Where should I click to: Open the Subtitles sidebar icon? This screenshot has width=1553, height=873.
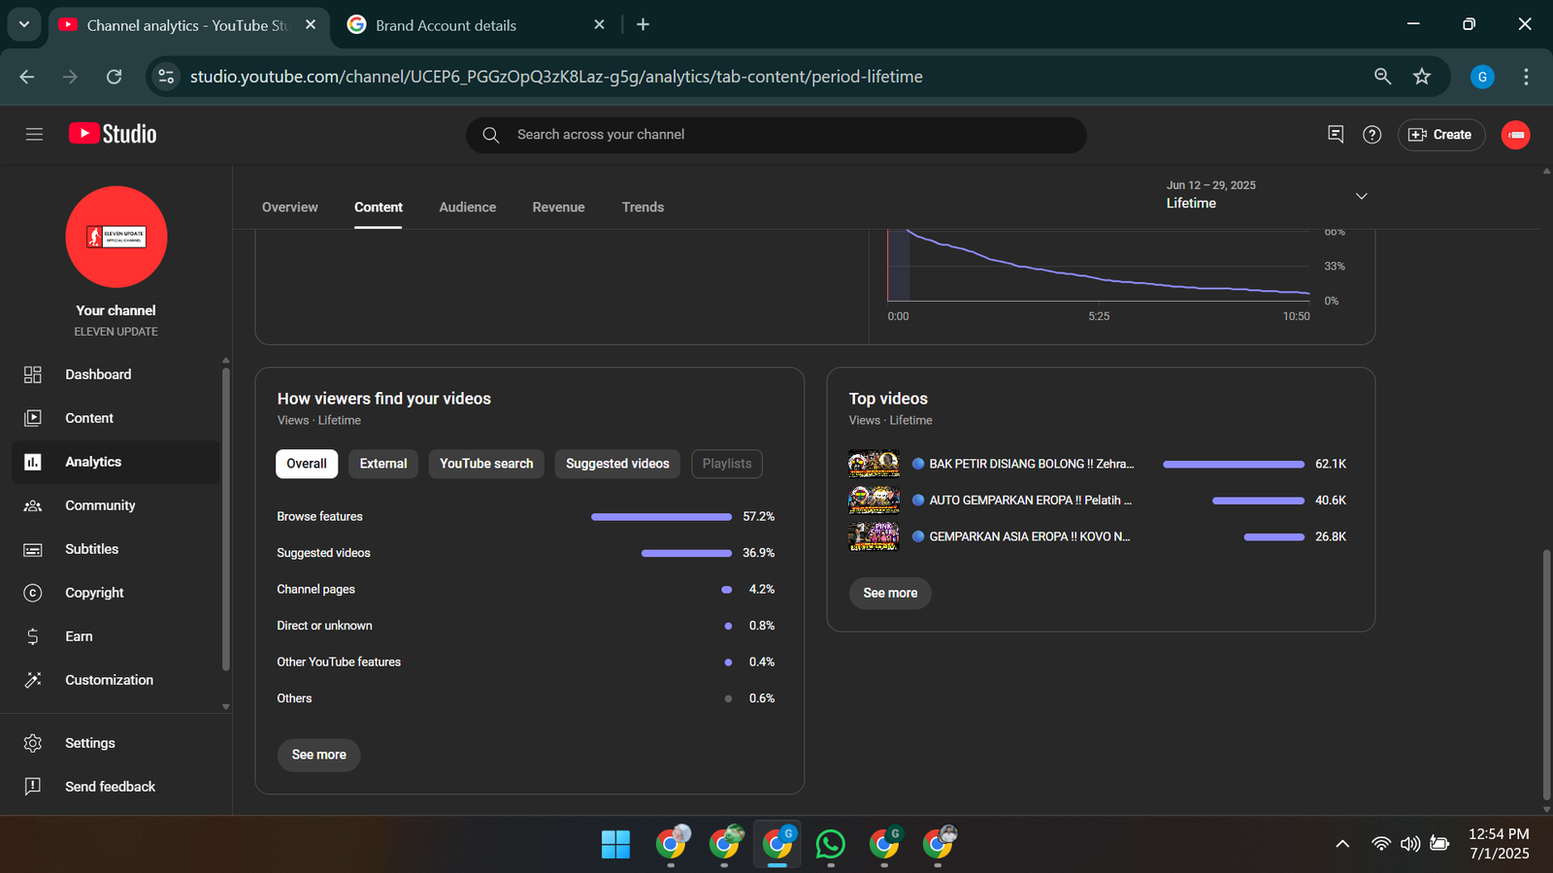(33, 549)
